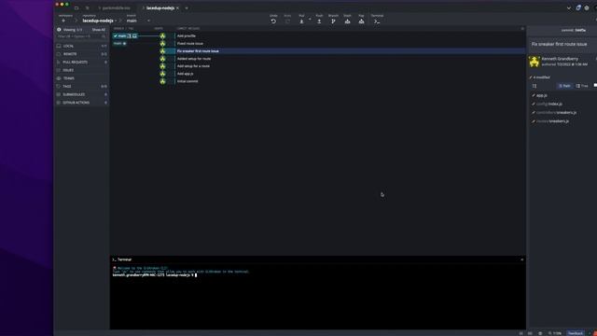The height and width of the screenshot is (336, 597).
Task: Open the controllers/sneakers.js changed file
Action: pyautogui.click(x=556, y=113)
